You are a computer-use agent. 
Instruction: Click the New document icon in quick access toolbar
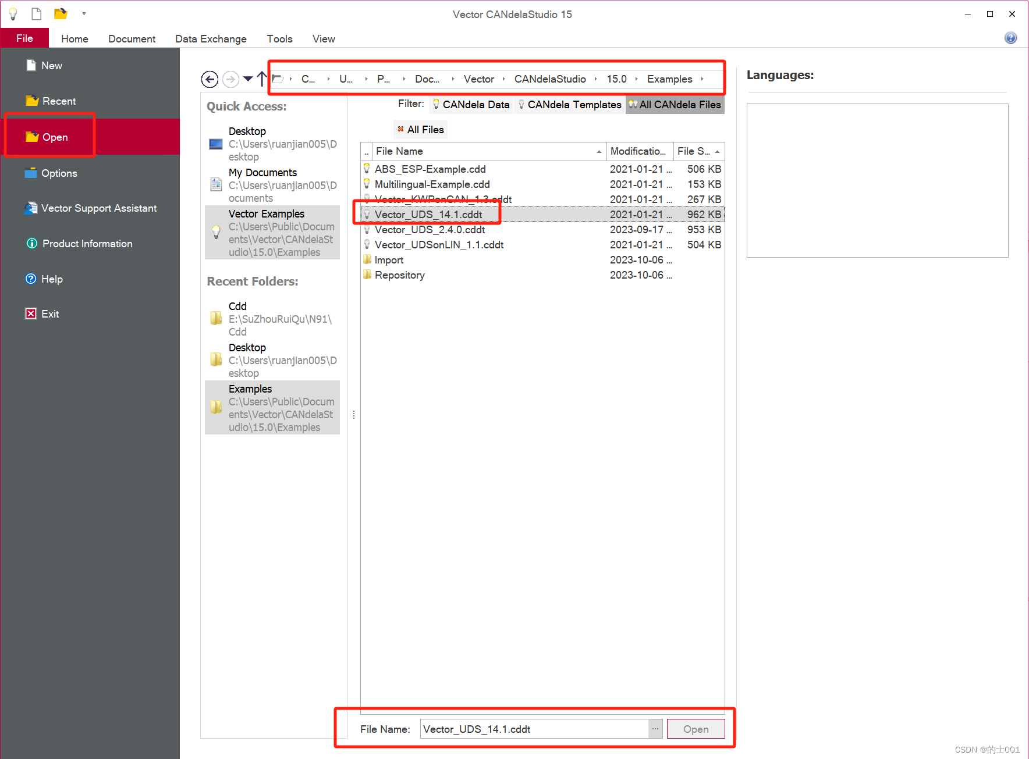(37, 14)
